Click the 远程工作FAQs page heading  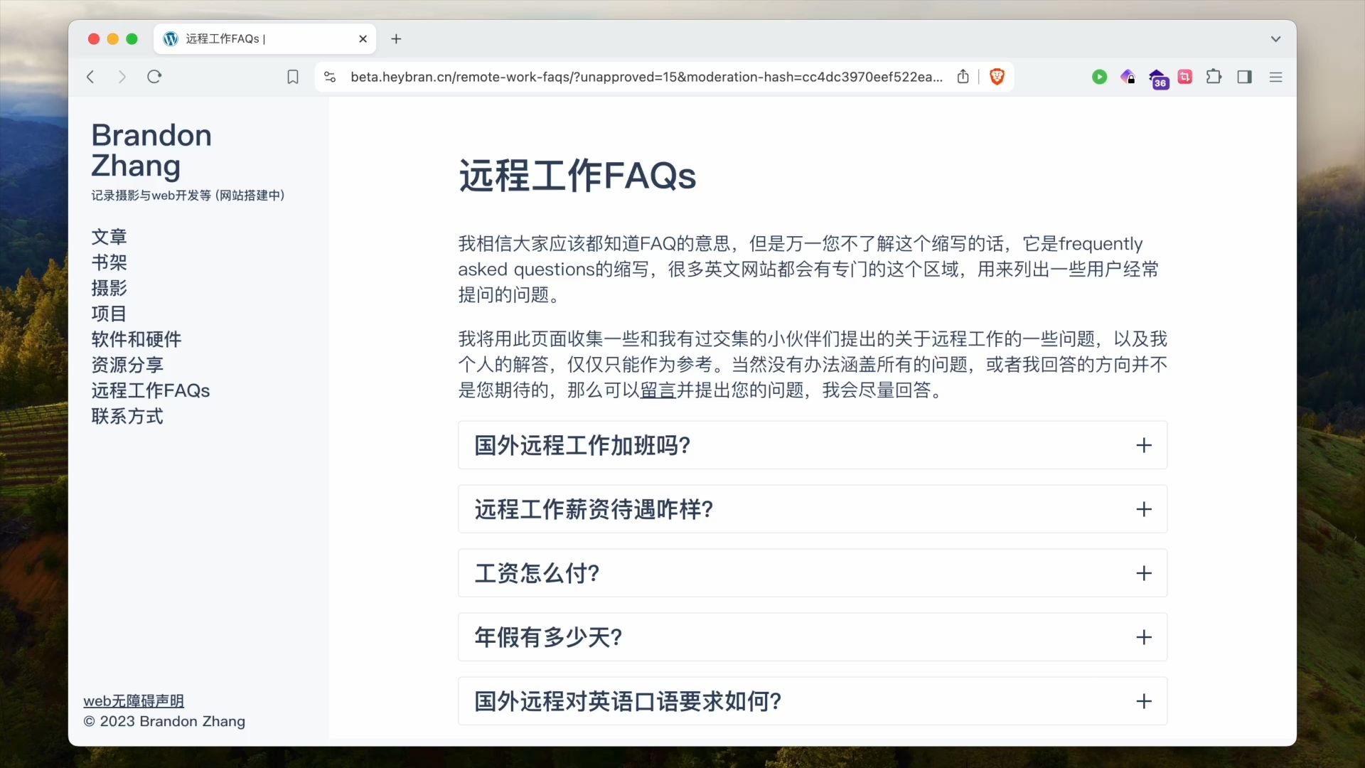pos(577,176)
